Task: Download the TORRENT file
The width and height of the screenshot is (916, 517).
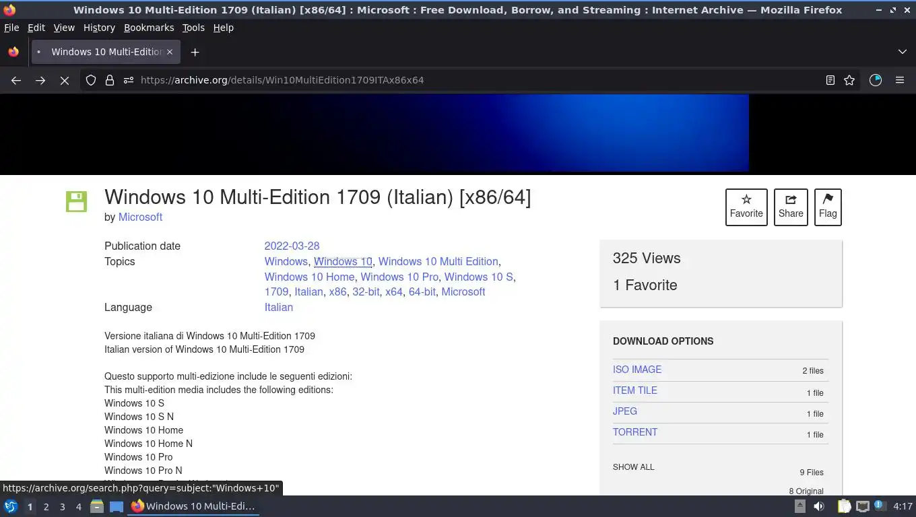Action: tap(635, 432)
